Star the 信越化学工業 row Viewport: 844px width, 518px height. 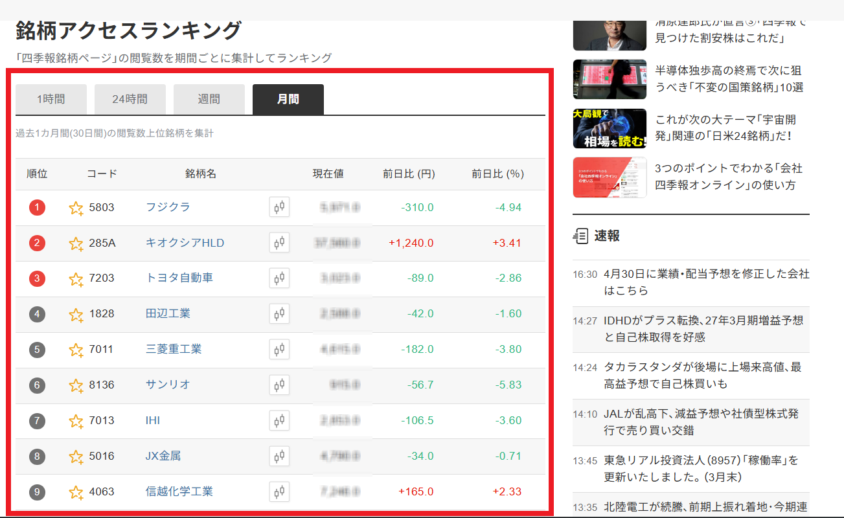(76, 492)
